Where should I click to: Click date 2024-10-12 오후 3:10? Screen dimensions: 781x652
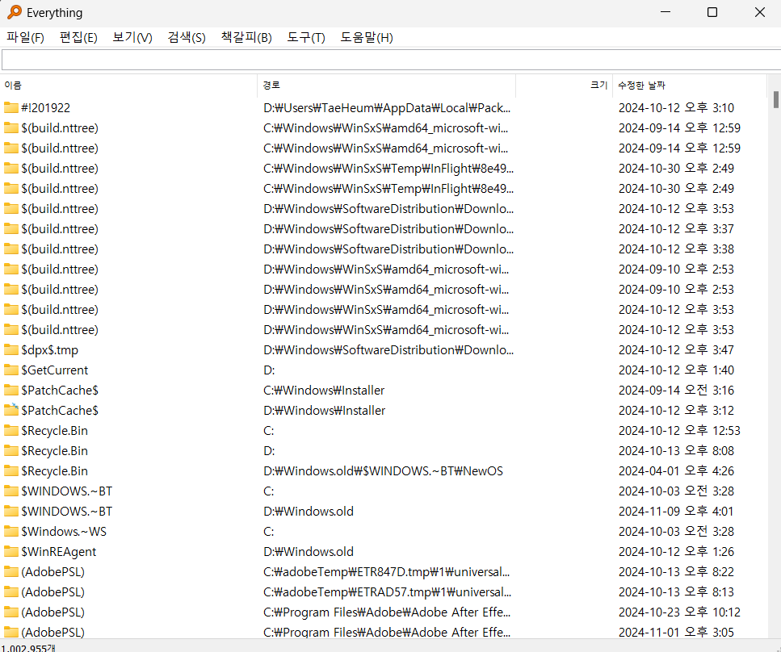(x=676, y=107)
